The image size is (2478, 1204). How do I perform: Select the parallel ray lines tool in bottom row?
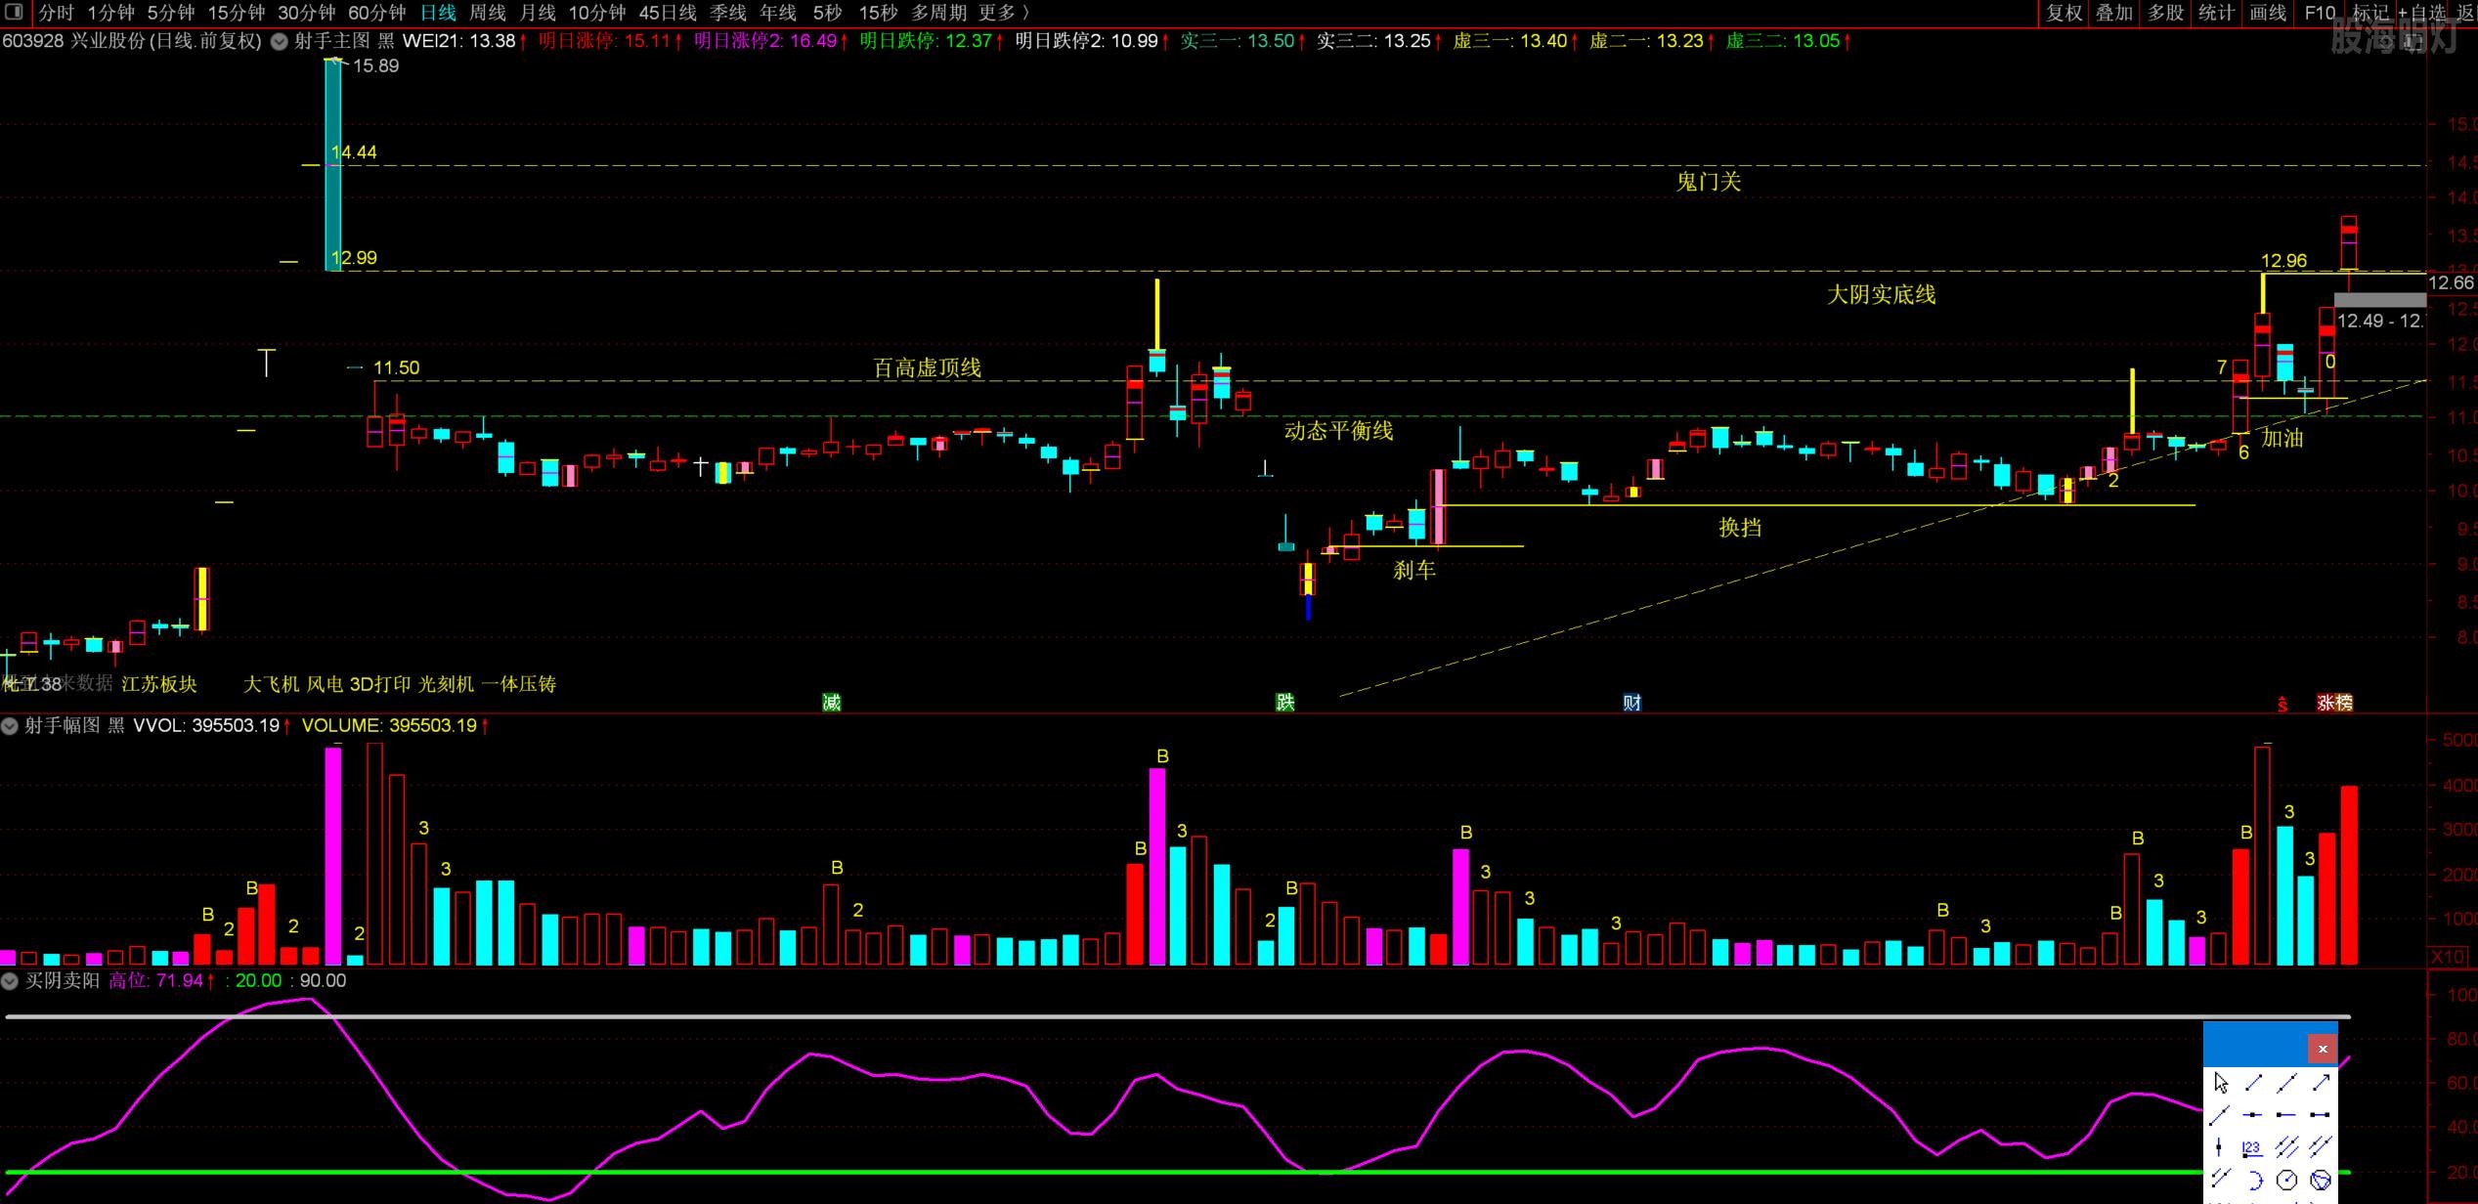coord(2221,1180)
